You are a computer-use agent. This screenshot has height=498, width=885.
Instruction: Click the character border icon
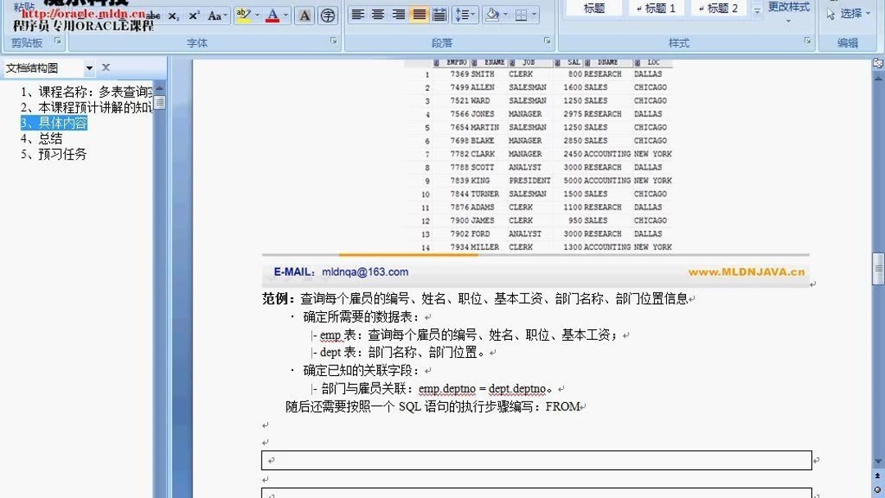coord(304,15)
